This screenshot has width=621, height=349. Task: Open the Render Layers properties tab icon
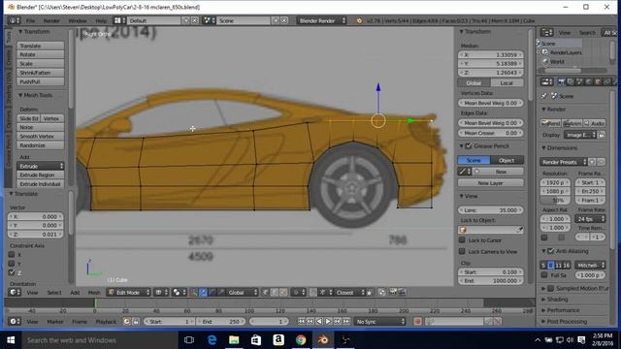pyautogui.click(x=570, y=81)
